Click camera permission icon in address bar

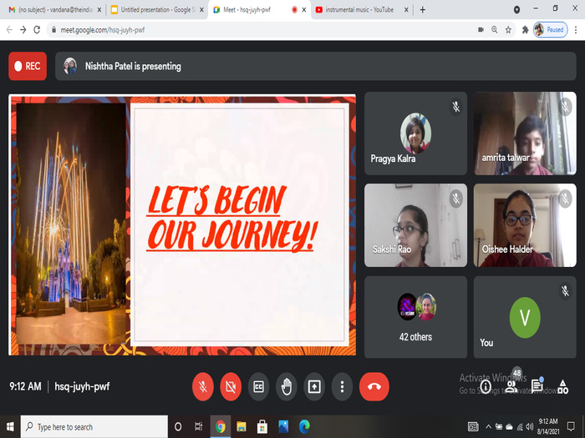pos(481,30)
